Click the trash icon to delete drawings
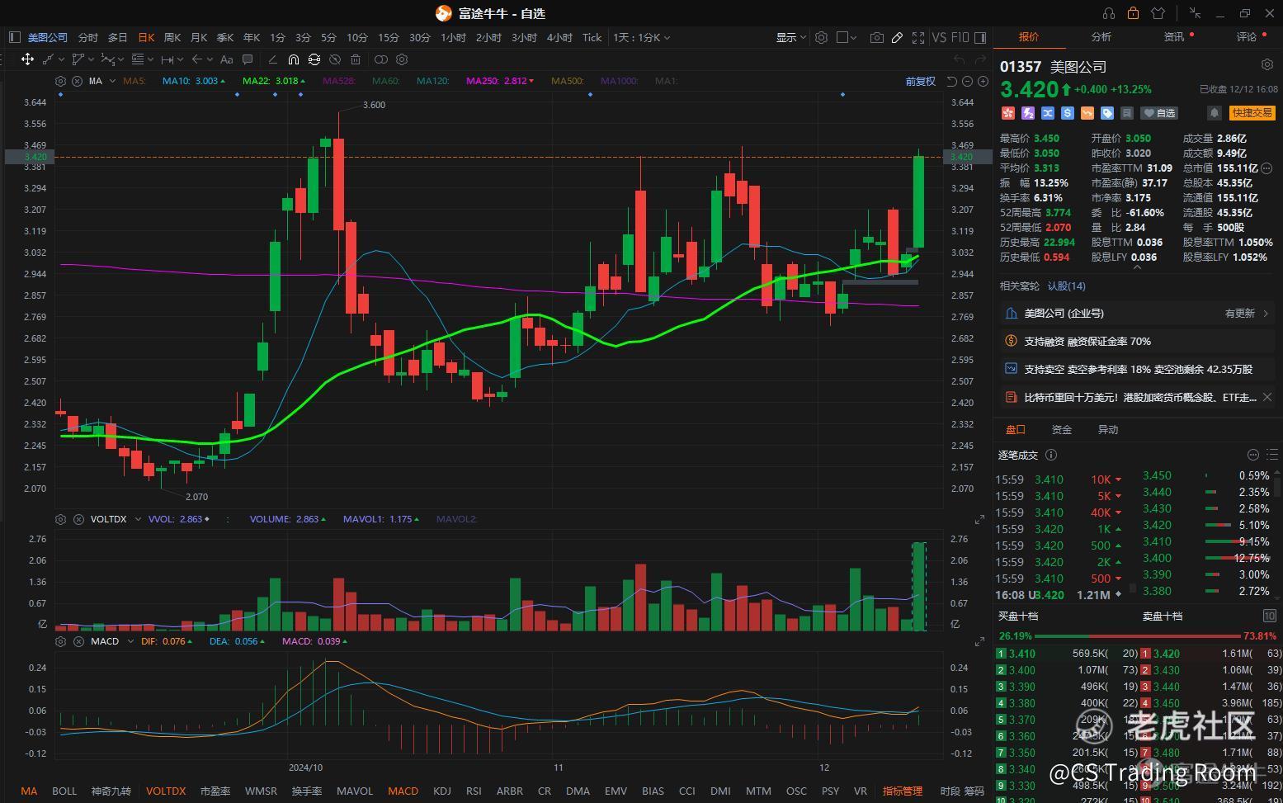The image size is (1283, 803). point(356,59)
